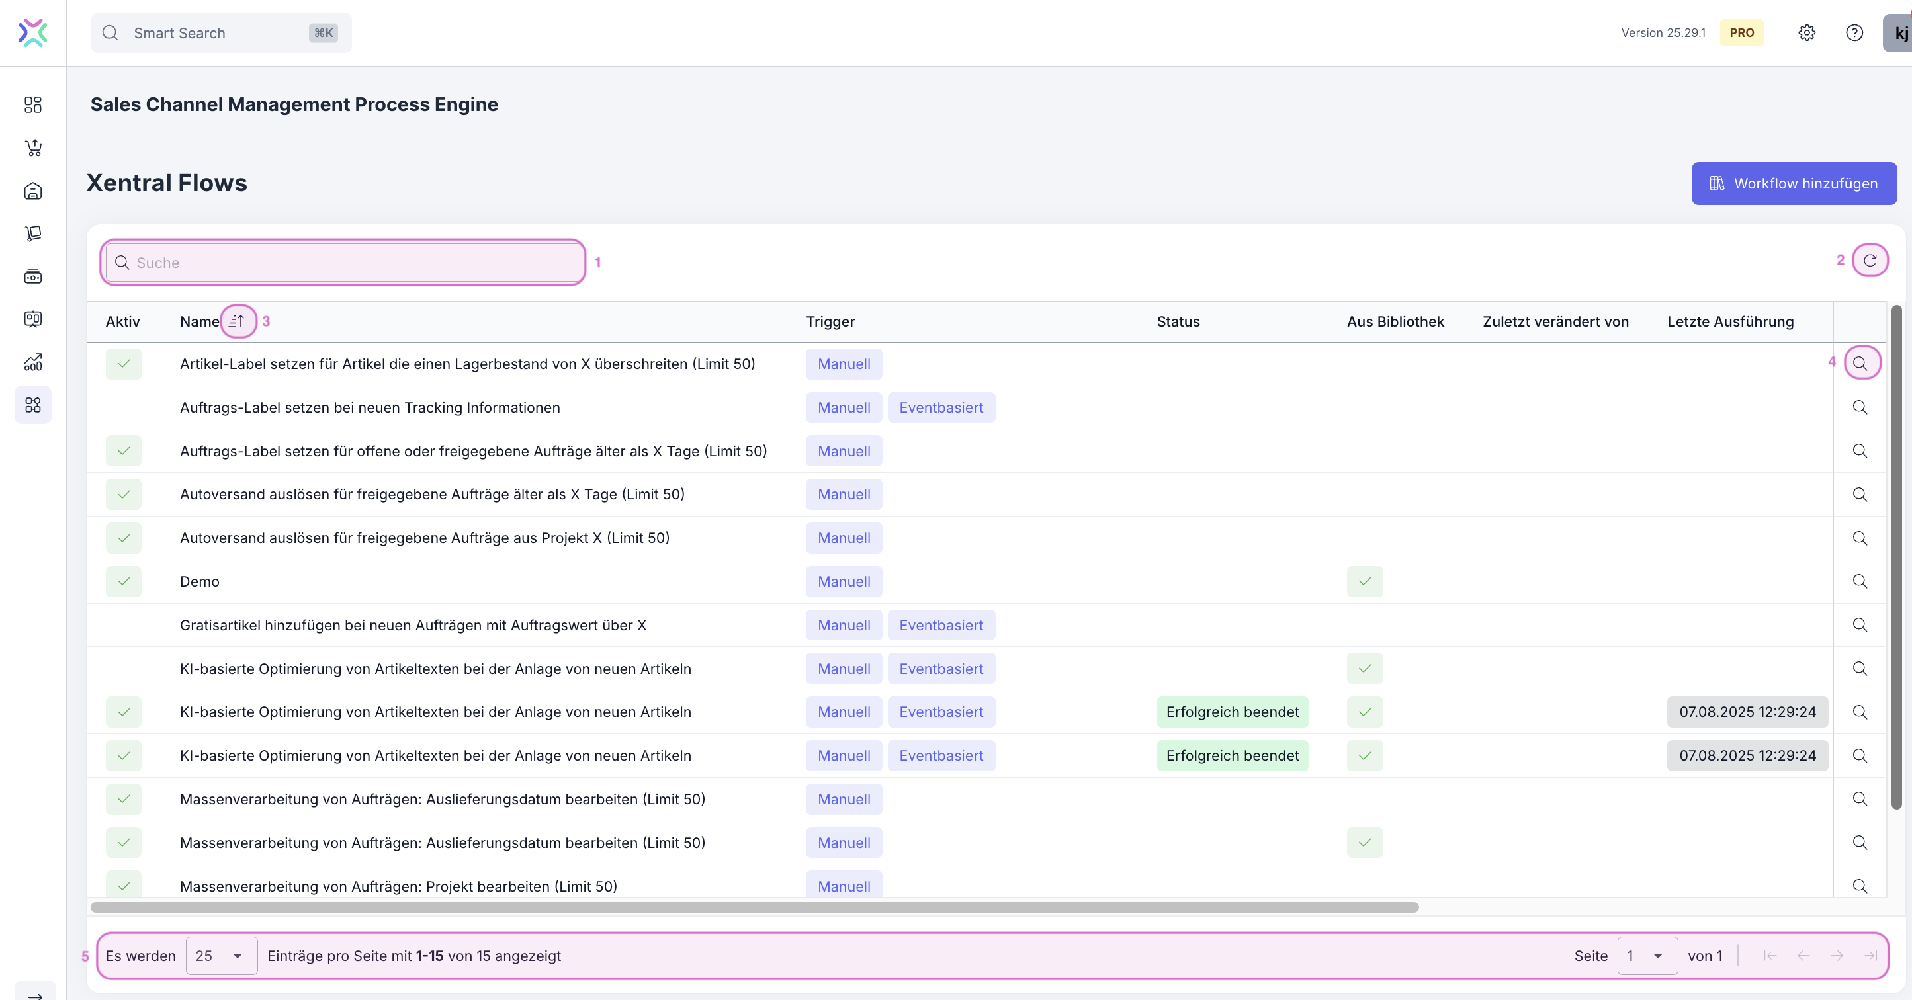Click the Suche input field

point(342,263)
